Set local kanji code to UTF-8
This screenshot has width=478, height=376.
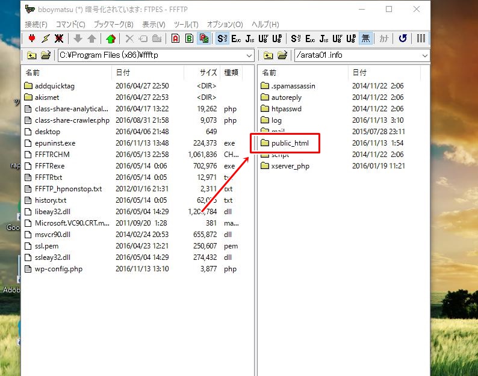click(263, 39)
